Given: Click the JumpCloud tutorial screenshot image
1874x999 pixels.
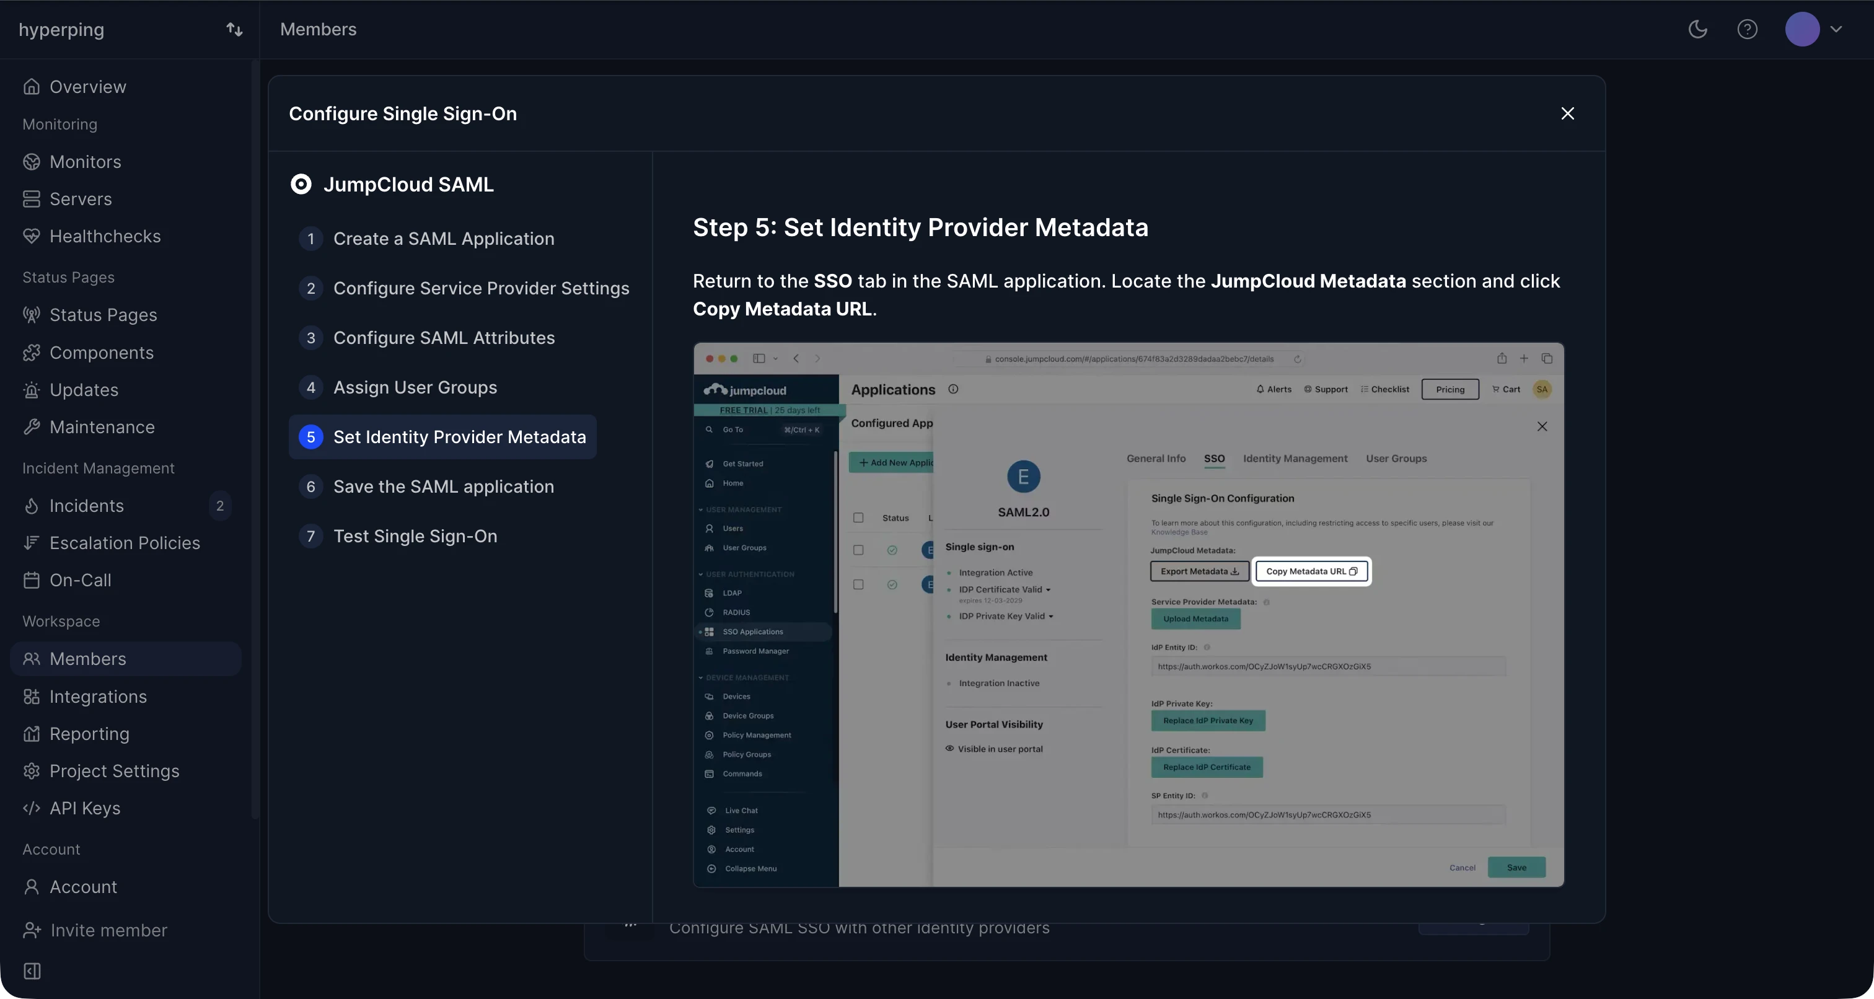Looking at the screenshot, I should [1128, 615].
